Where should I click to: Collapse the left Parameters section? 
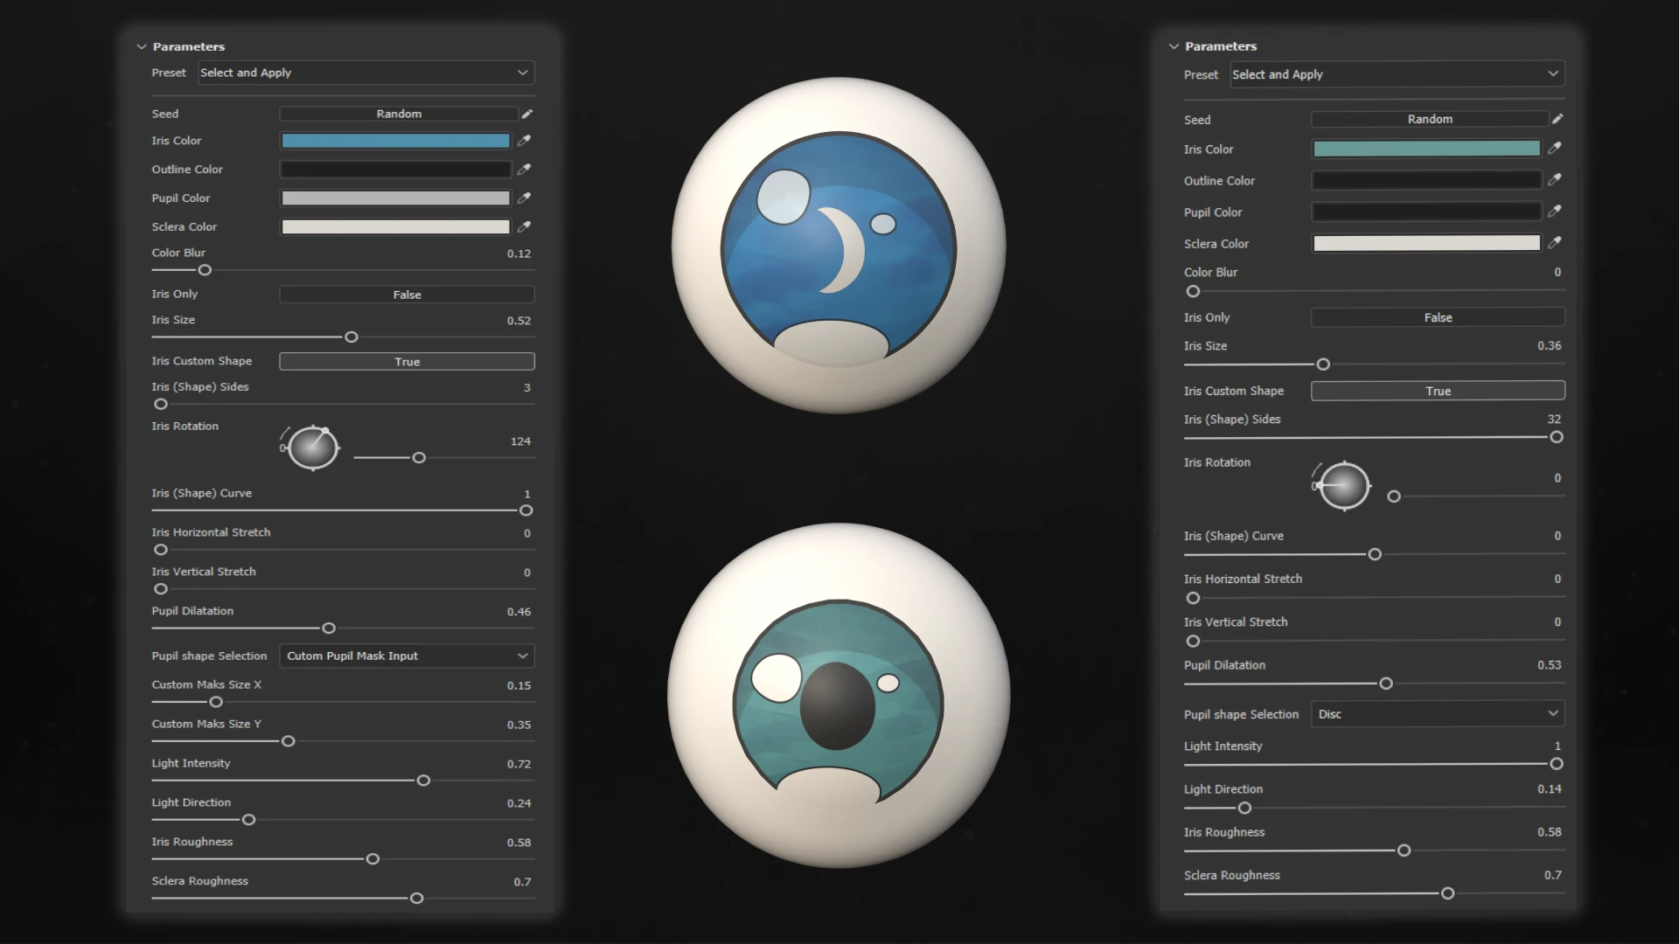(x=142, y=46)
